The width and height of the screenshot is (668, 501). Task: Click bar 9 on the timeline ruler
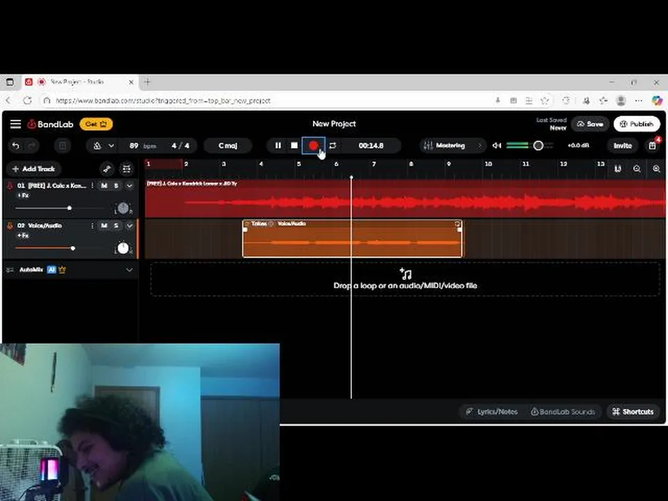point(449,164)
